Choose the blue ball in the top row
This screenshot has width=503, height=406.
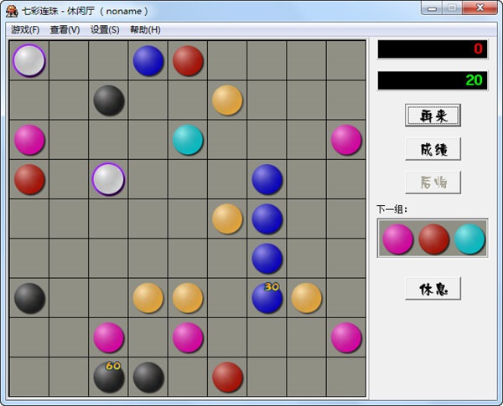148,60
